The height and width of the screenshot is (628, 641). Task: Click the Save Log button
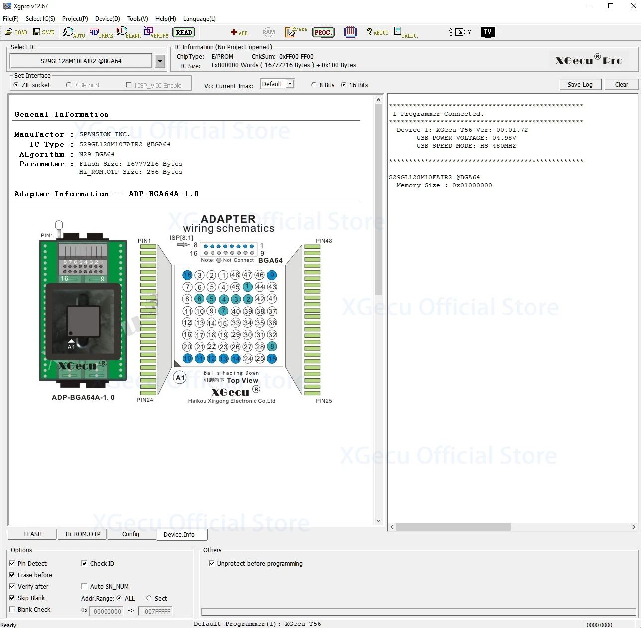(580, 85)
